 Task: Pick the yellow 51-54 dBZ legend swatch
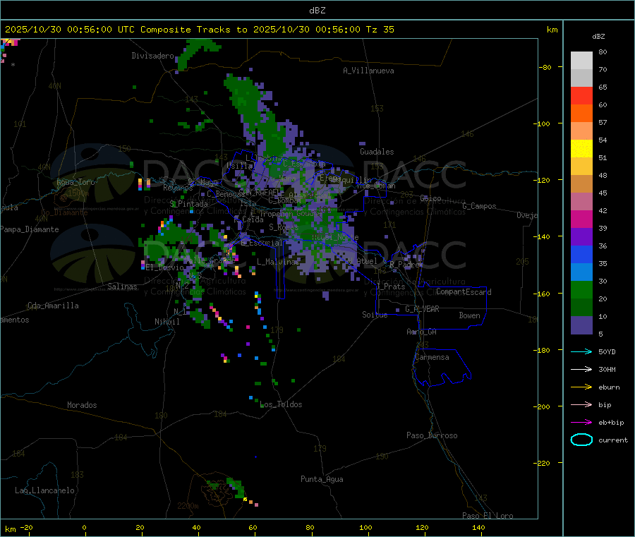pyautogui.click(x=581, y=149)
